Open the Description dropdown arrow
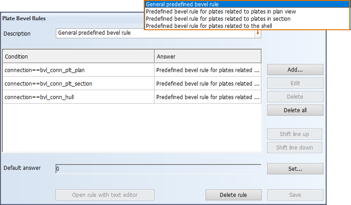Image resolution: width=351 pixels, height=205 pixels. [x=258, y=33]
